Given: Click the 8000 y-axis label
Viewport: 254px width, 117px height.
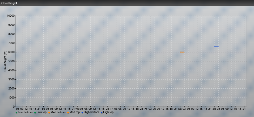Looking at the screenshot, I should [11, 34].
